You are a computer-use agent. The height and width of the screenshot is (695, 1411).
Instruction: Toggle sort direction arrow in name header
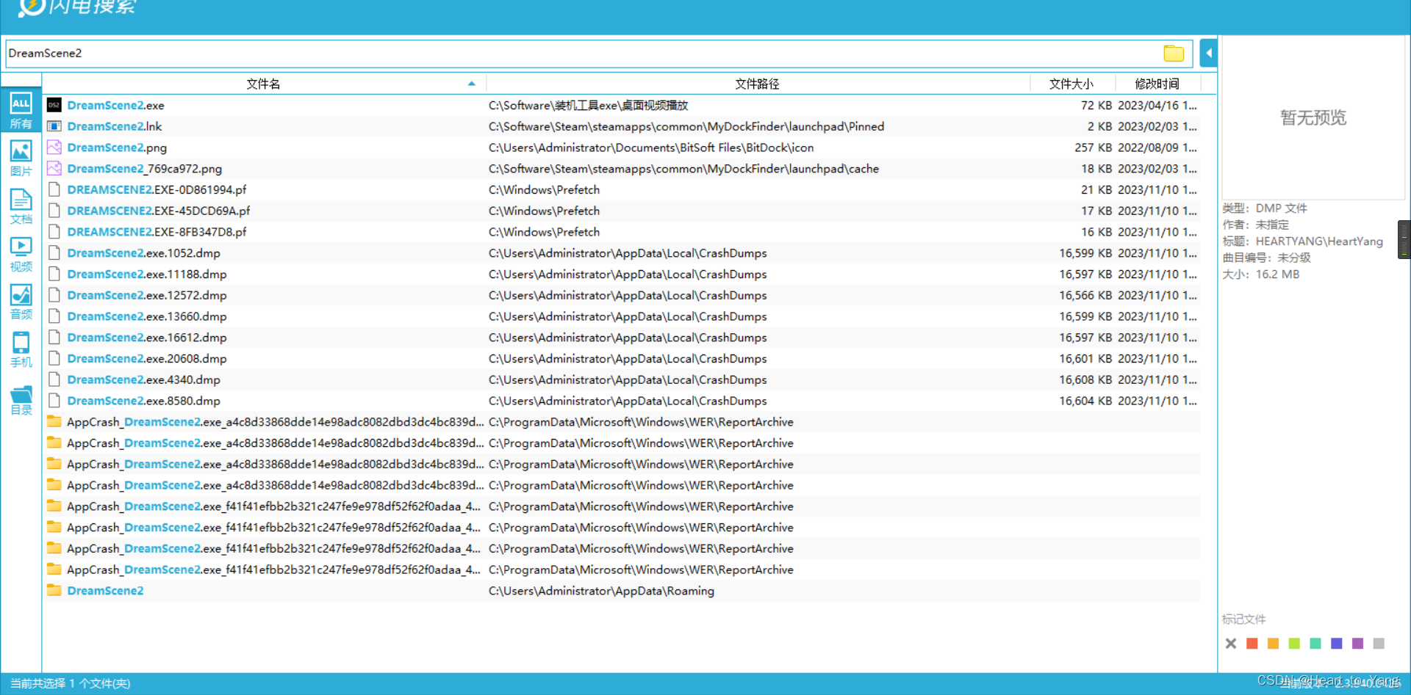pyautogui.click(x=471, y=84)
